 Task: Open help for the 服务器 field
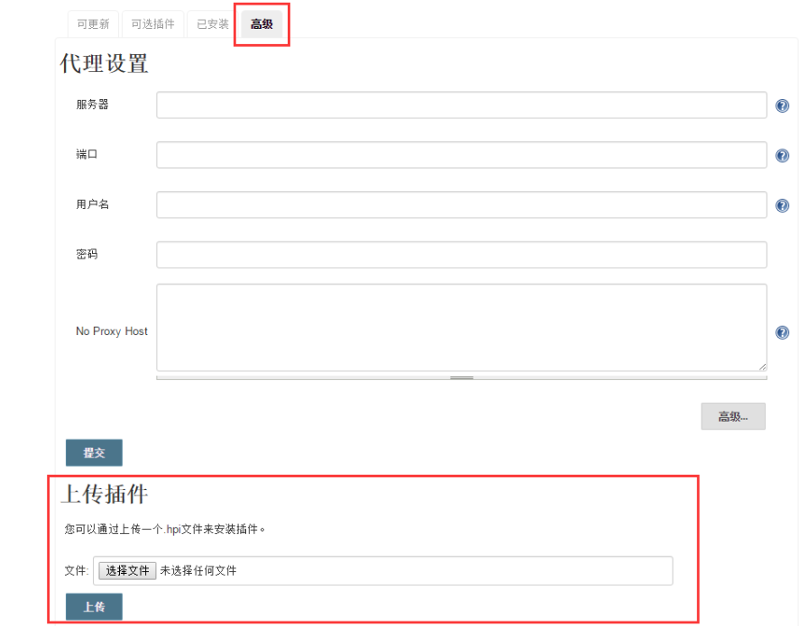coord(782,105)
